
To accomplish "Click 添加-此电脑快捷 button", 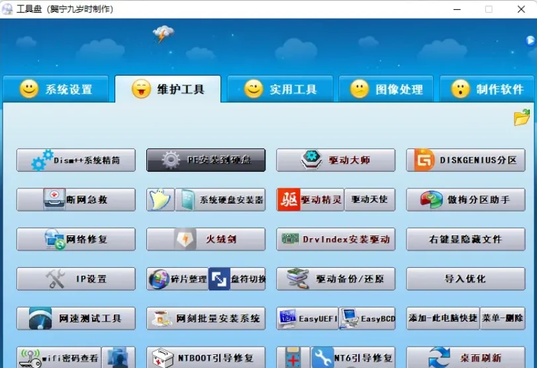I will pyautogui.click(x=443, y=319).
